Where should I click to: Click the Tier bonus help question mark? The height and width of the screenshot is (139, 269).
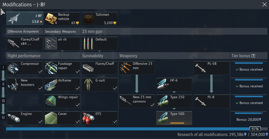253,56
